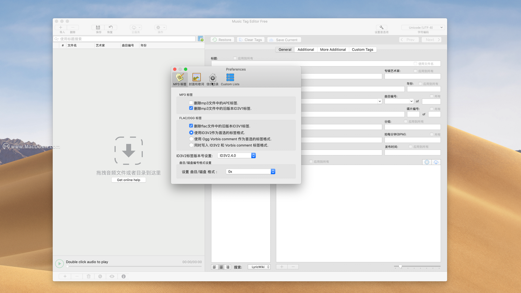
Task: Open the Unicode (UTF-8) encoding dropdown
Action: coord(423,27)
